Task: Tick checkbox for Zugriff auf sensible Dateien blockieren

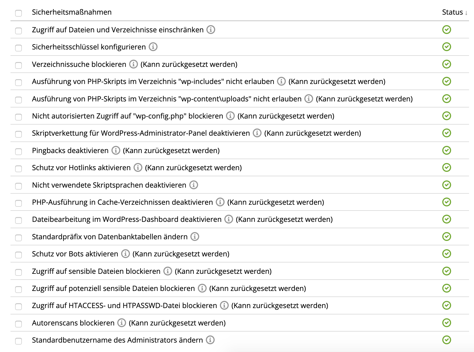Action: [18, 272]
